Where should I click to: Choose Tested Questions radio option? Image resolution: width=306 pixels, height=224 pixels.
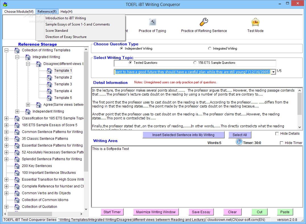tap(130, 63)
